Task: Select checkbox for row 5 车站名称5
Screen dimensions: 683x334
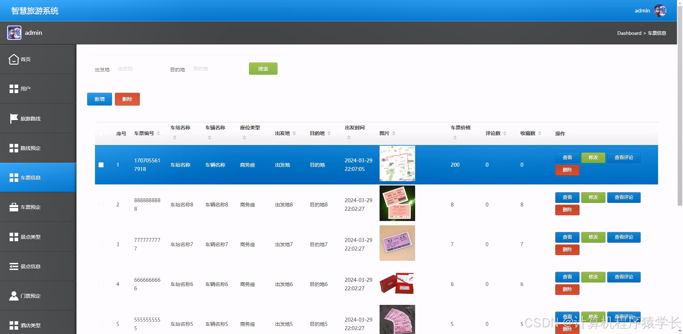Action: pos(101,324)
